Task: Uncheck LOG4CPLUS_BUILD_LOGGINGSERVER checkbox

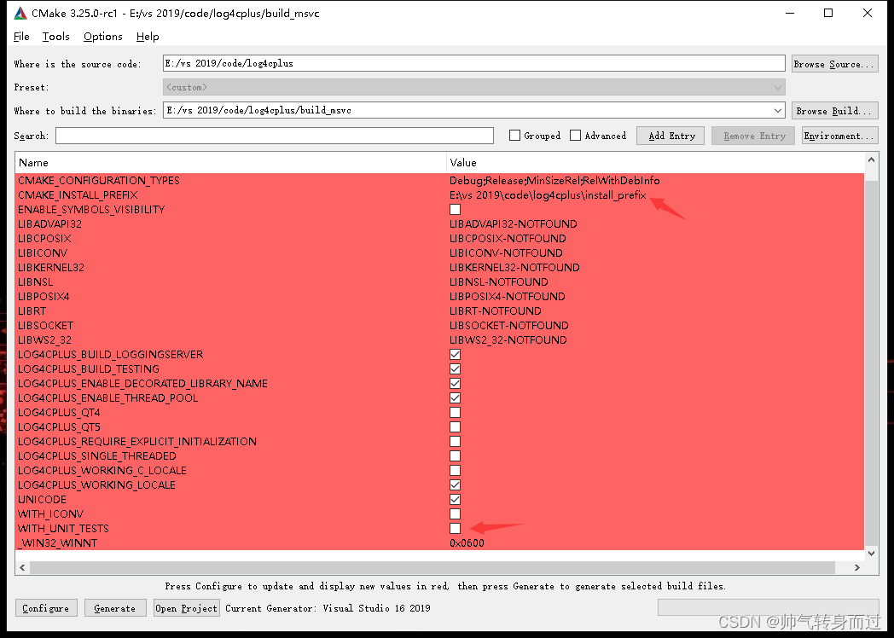Action: pos(455,355)
